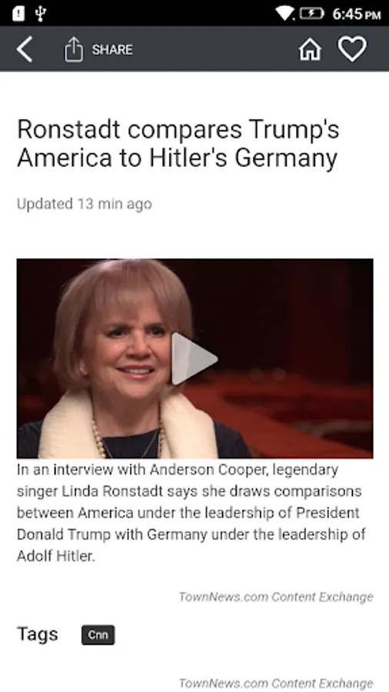389x692 pixels.
Task: Play the Linda Ronstadt interview video
Action: tap(194, 359)
